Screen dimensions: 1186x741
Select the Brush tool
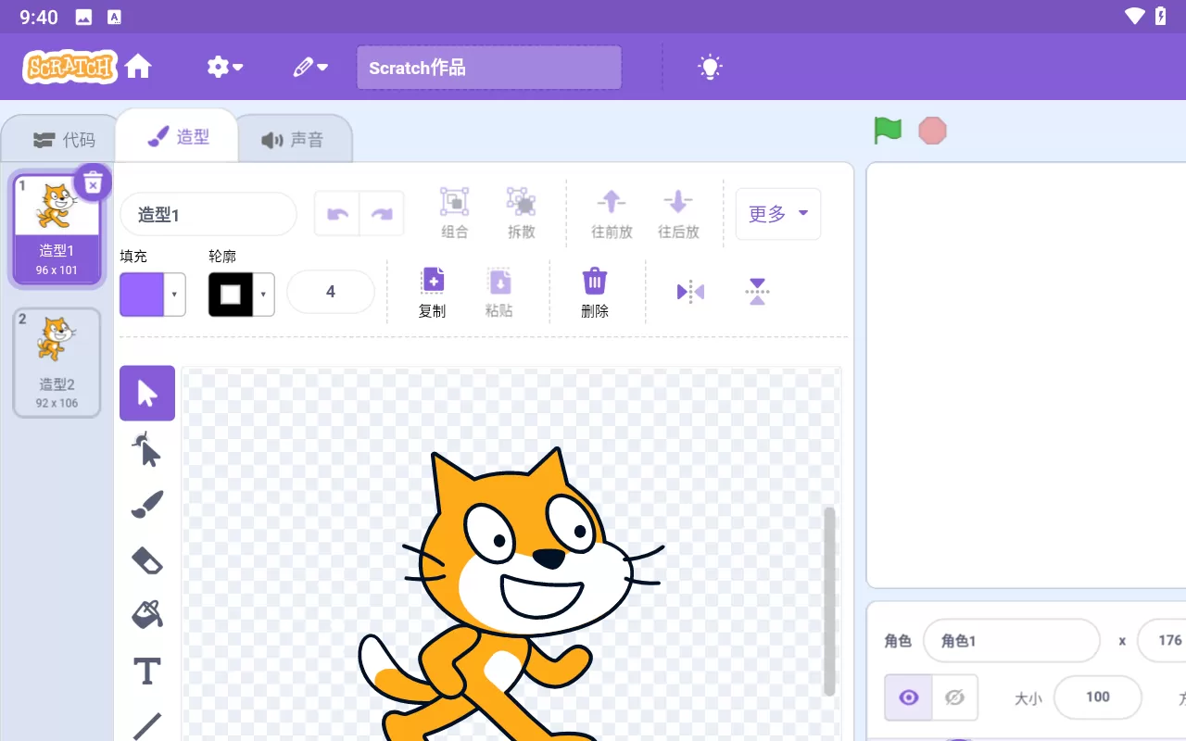(x=147, y=505)
